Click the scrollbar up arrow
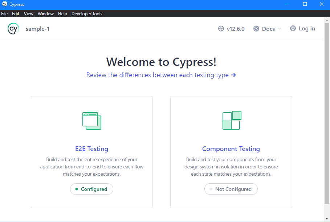 [327, 20]
